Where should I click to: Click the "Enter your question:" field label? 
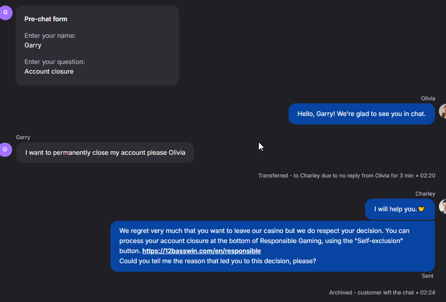(54, 62)
